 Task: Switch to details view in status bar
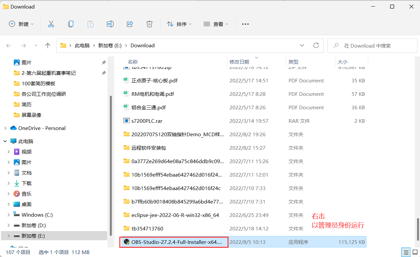click(406, 252)
